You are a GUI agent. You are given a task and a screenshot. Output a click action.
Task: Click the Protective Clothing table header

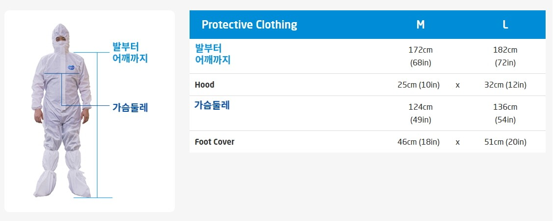[x=249, y=25]
